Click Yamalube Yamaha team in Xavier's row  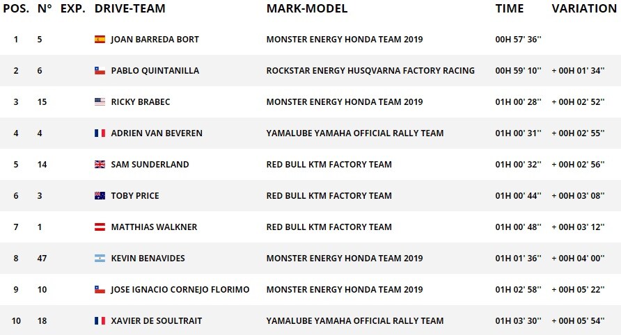355,320
